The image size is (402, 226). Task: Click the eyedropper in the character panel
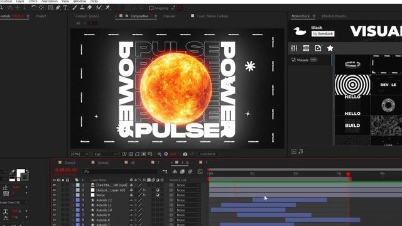12,172
